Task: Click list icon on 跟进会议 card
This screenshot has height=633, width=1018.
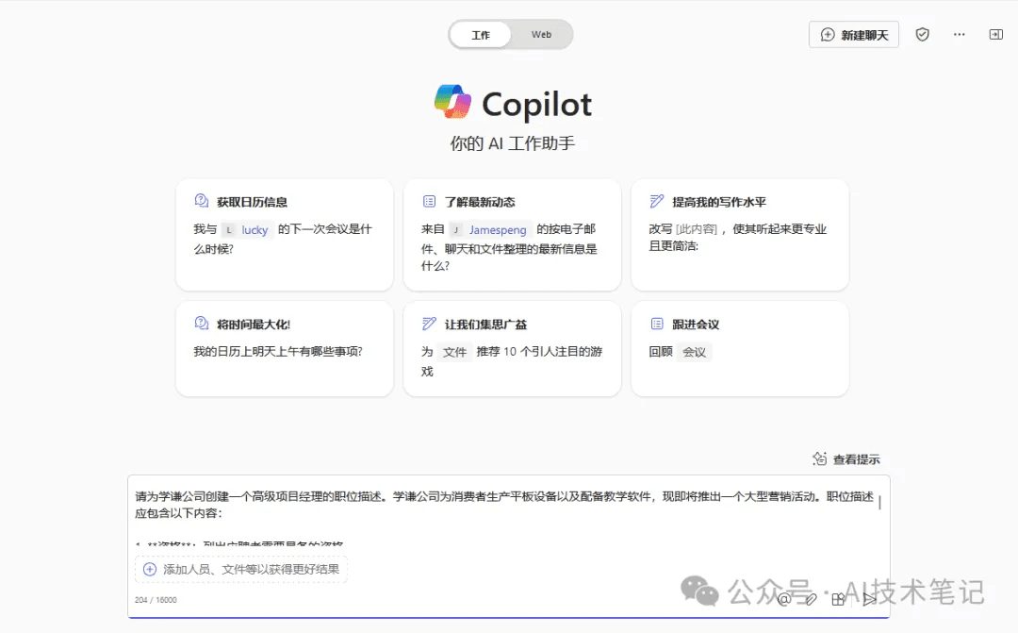Action: [657, 324]
